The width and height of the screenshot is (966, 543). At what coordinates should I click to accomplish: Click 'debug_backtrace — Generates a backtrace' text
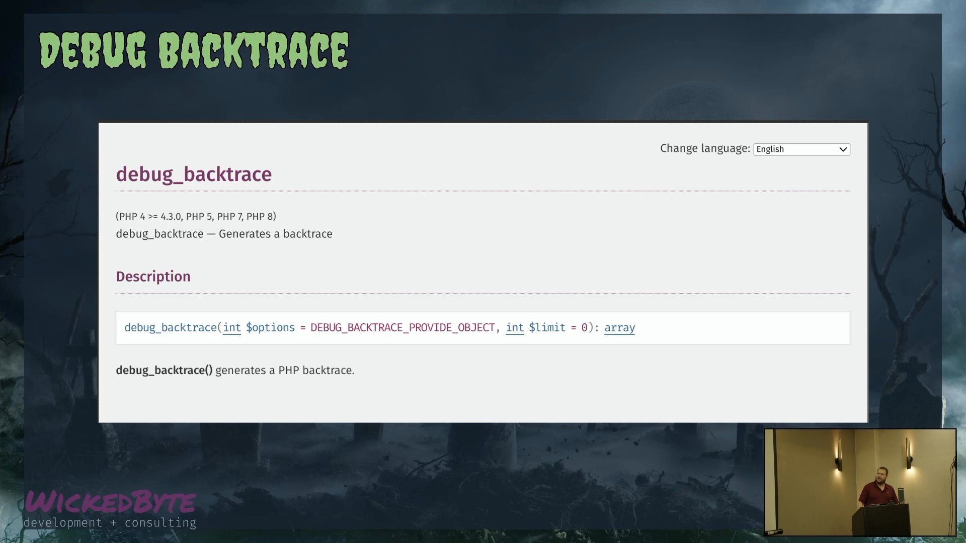[224, 234]
